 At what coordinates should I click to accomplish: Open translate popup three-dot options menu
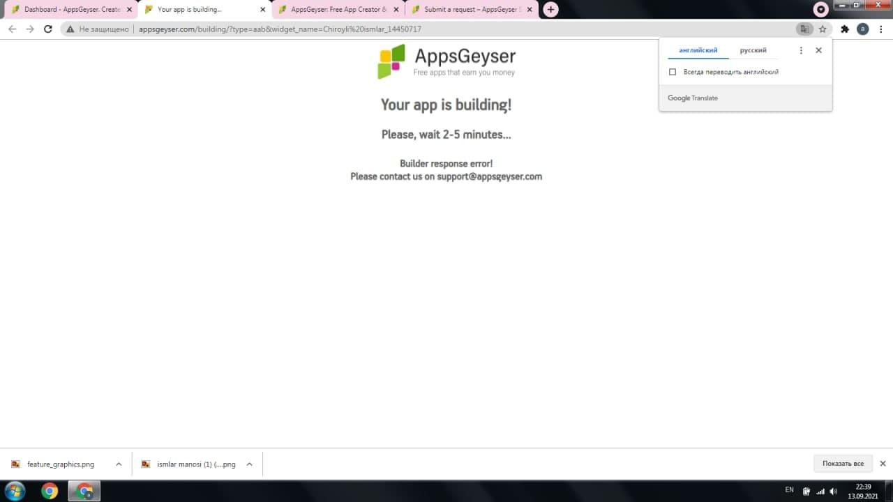coord(801,50)
